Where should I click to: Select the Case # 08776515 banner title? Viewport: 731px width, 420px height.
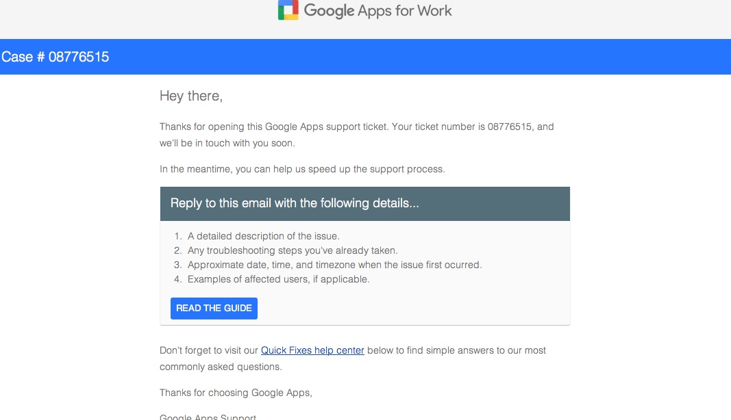coord(55,57)
